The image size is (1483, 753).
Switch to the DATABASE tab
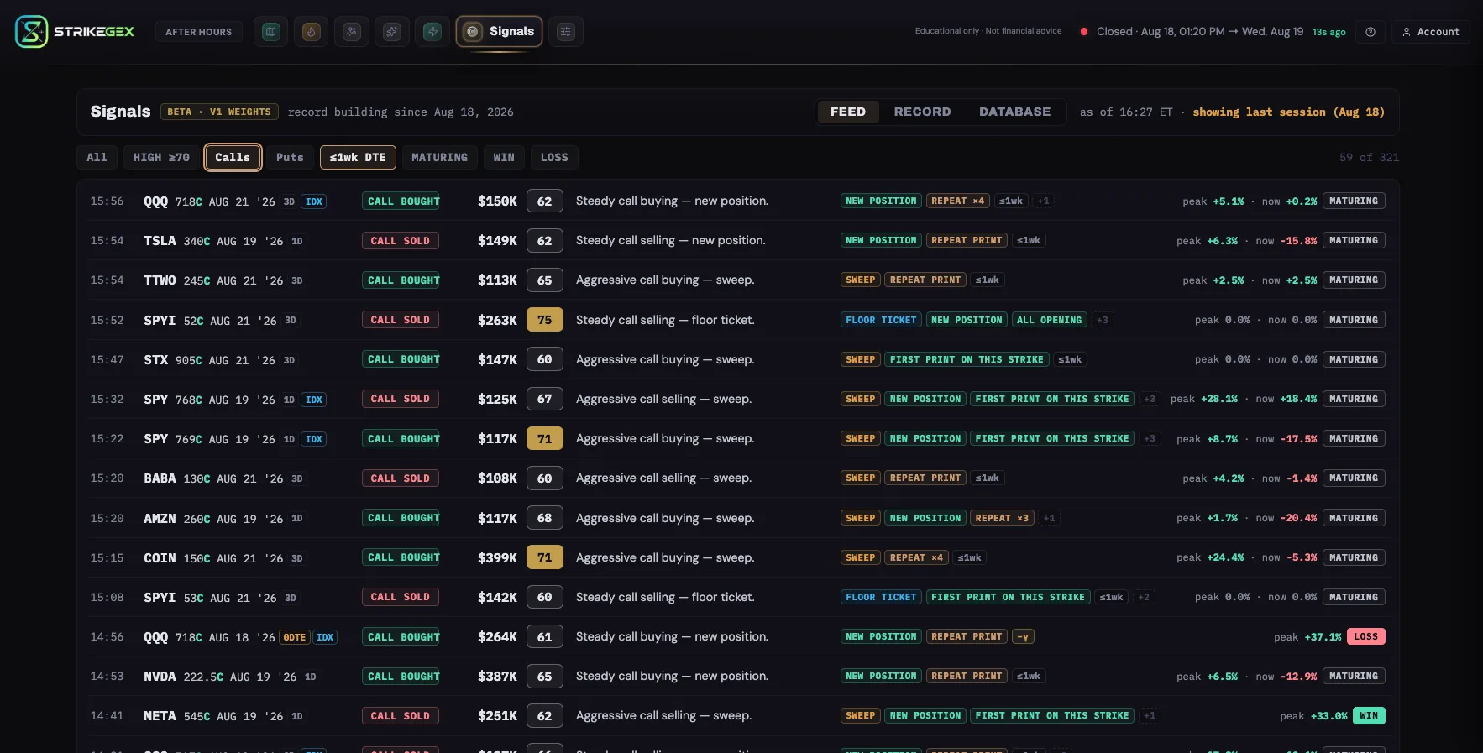click(x=1014, y=112)
